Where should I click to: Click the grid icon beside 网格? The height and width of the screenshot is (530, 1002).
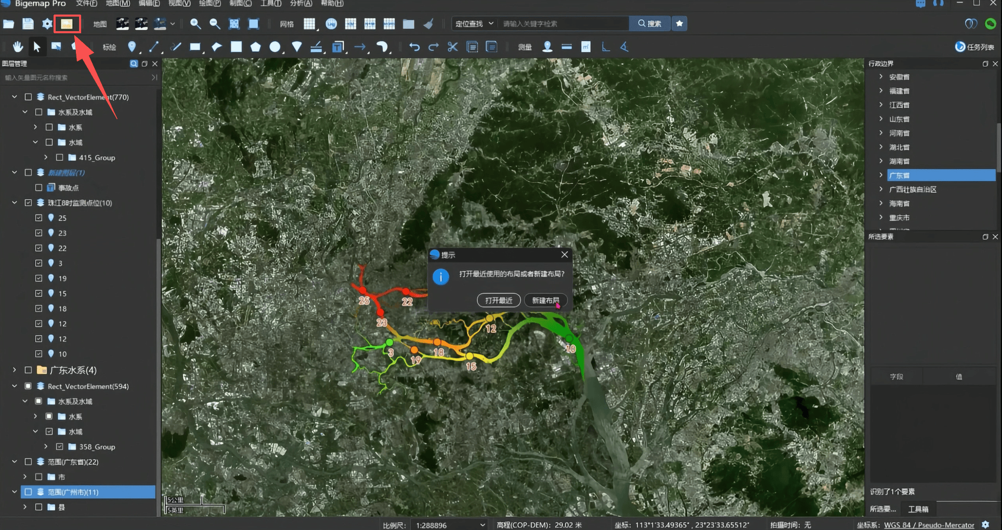(309, 24)
